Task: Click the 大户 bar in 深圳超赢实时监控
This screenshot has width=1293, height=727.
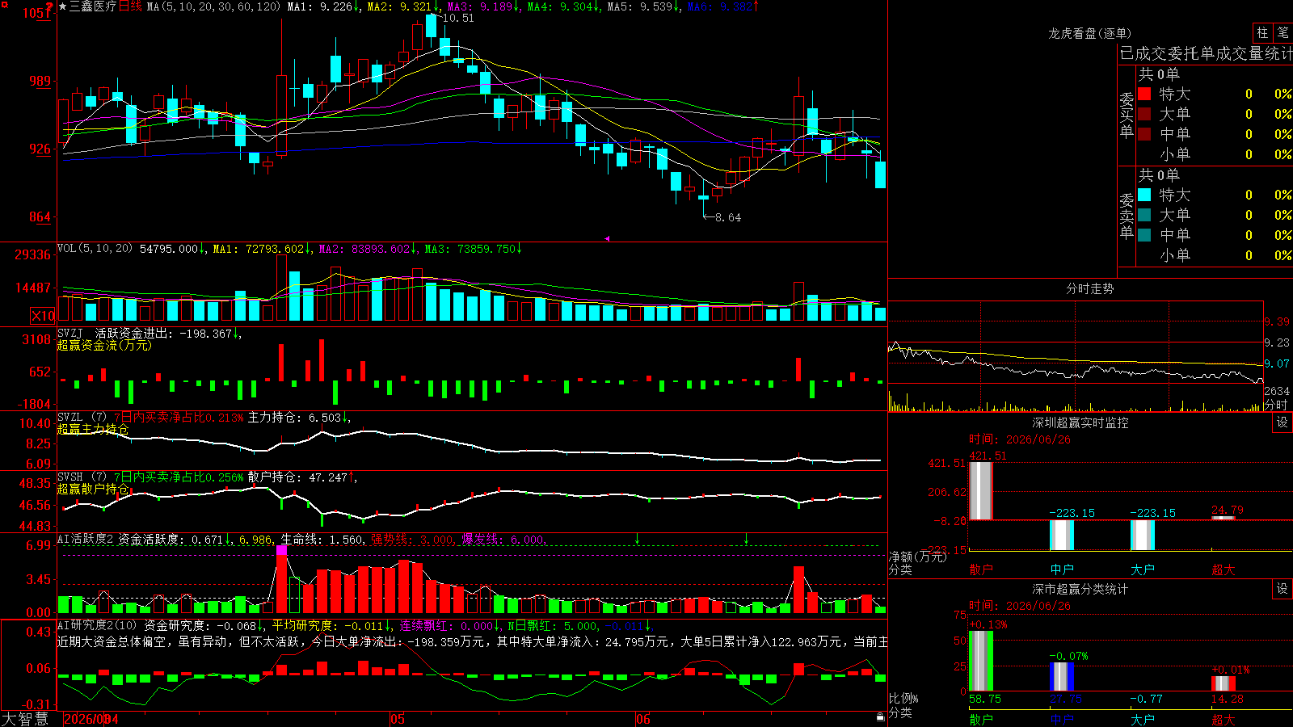Action: pos(1143,535)
